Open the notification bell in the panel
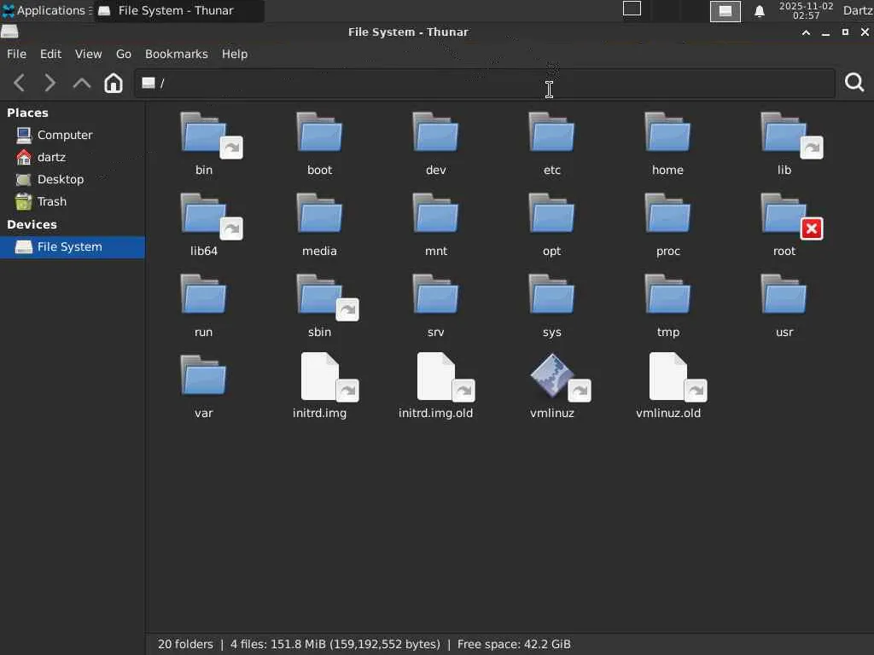The height and width of the screenshot is (655, 874). click(759, 11)
